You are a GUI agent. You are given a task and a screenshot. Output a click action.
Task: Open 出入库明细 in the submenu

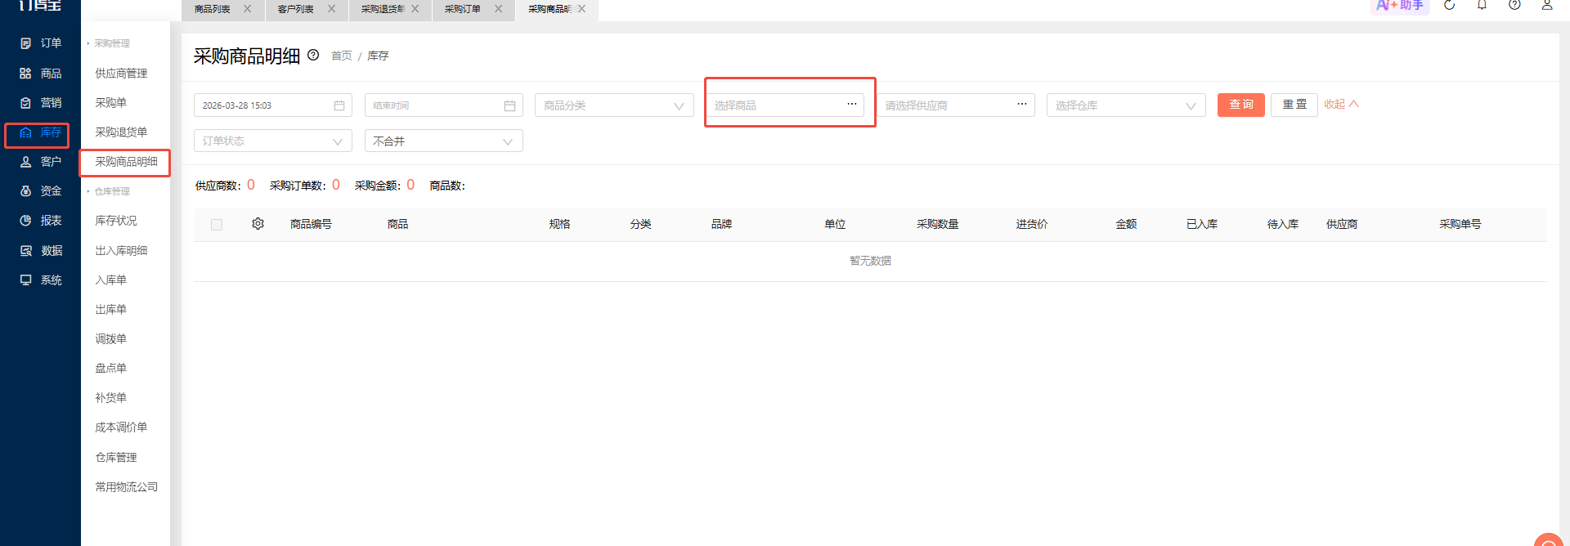pos(121,251)
